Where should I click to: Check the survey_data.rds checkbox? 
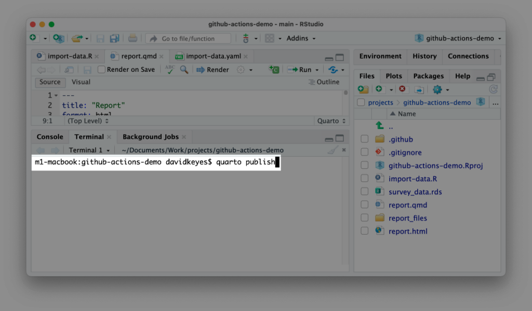(x=364, y=191)
